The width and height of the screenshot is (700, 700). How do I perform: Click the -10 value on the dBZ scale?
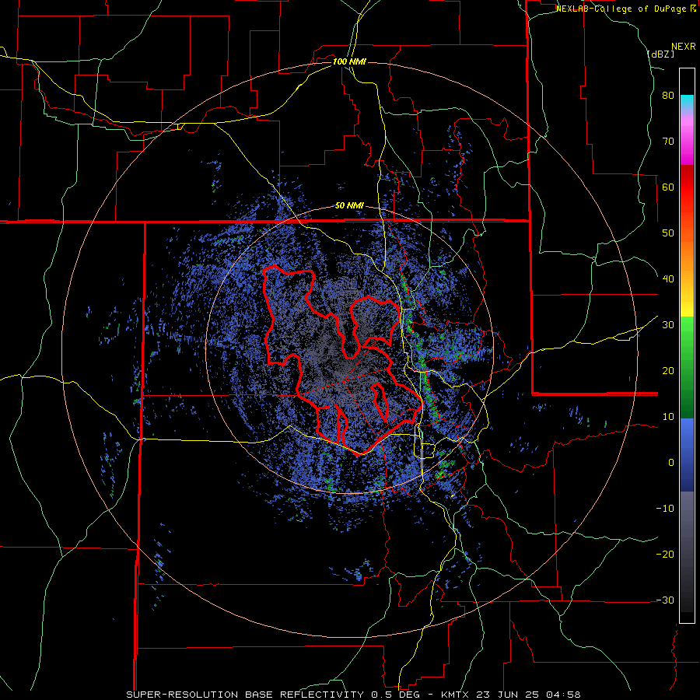pyautogui.click(x=665, y=509)
